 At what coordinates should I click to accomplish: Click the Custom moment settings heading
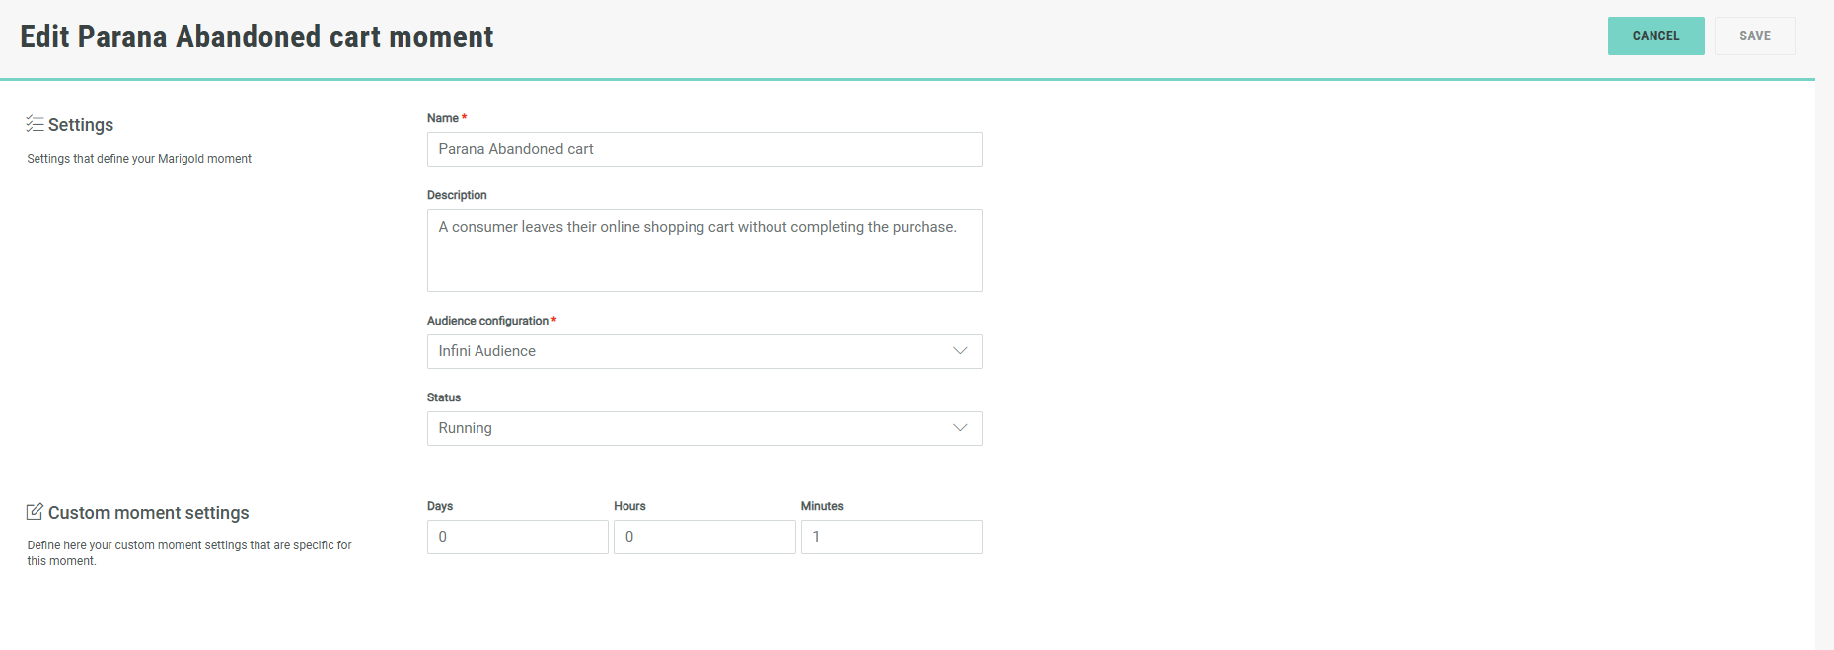point(148,513)
